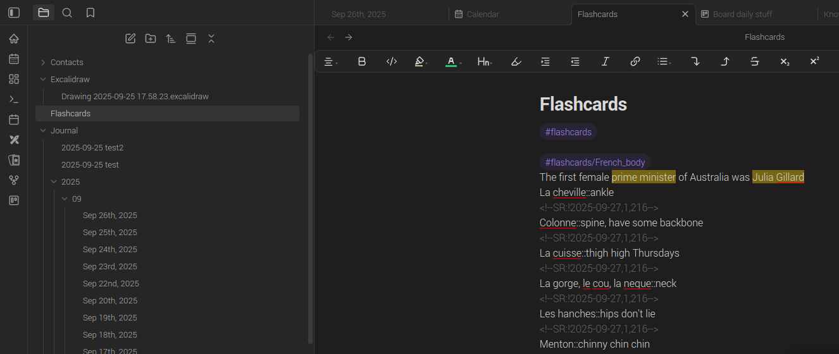839x354 pixels.
Task: Open the Search pane in sidebar
Action: pyautogui.click(x=67, y=13)
